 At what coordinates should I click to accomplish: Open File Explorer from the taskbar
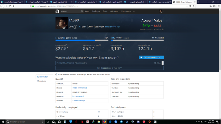99,122
